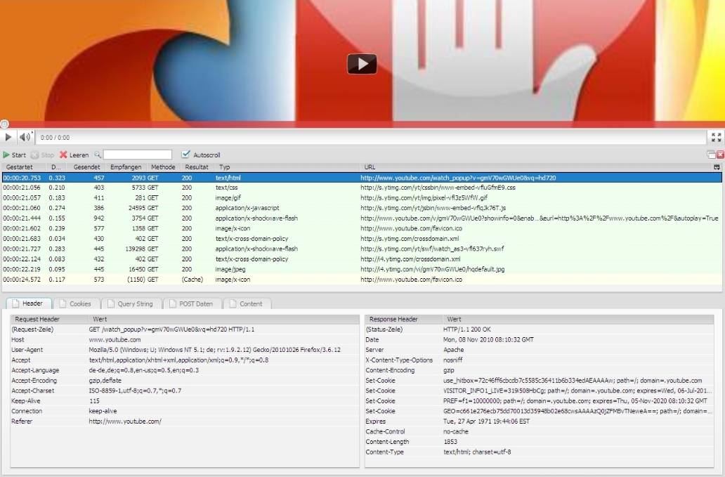This screenshot has height=477, width=725.
Task: Open the column picker icon beside URL header
Action: (716, 167)
